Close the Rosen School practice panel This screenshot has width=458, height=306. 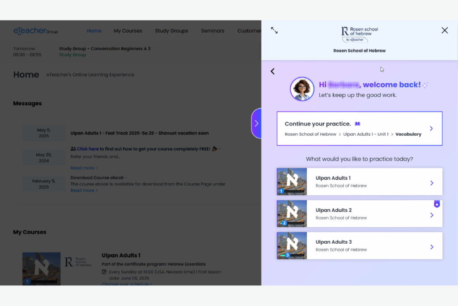(x=445, y=30)
